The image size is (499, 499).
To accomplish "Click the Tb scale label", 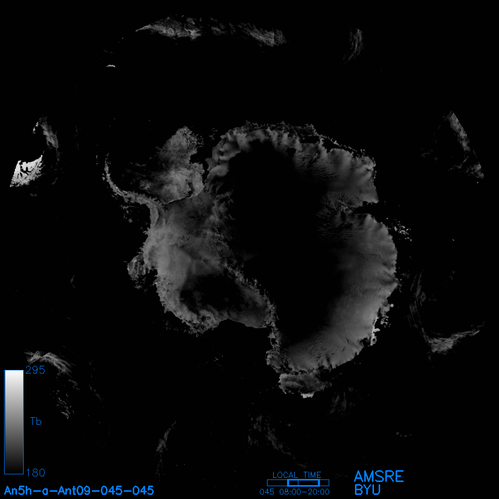I will click(x=35, y=421).
